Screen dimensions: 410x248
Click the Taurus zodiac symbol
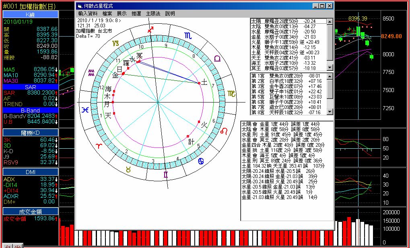point(129,170)
